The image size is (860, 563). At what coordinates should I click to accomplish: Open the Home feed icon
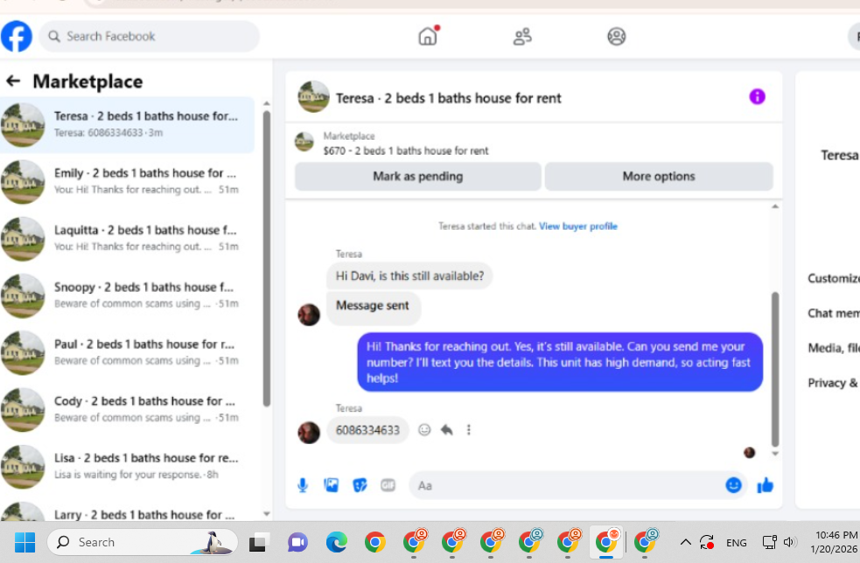pos(428,36)
